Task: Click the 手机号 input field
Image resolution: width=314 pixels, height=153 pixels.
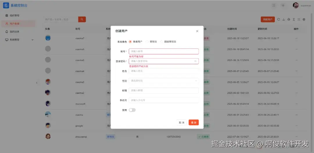Action: (x=164, y=100)
